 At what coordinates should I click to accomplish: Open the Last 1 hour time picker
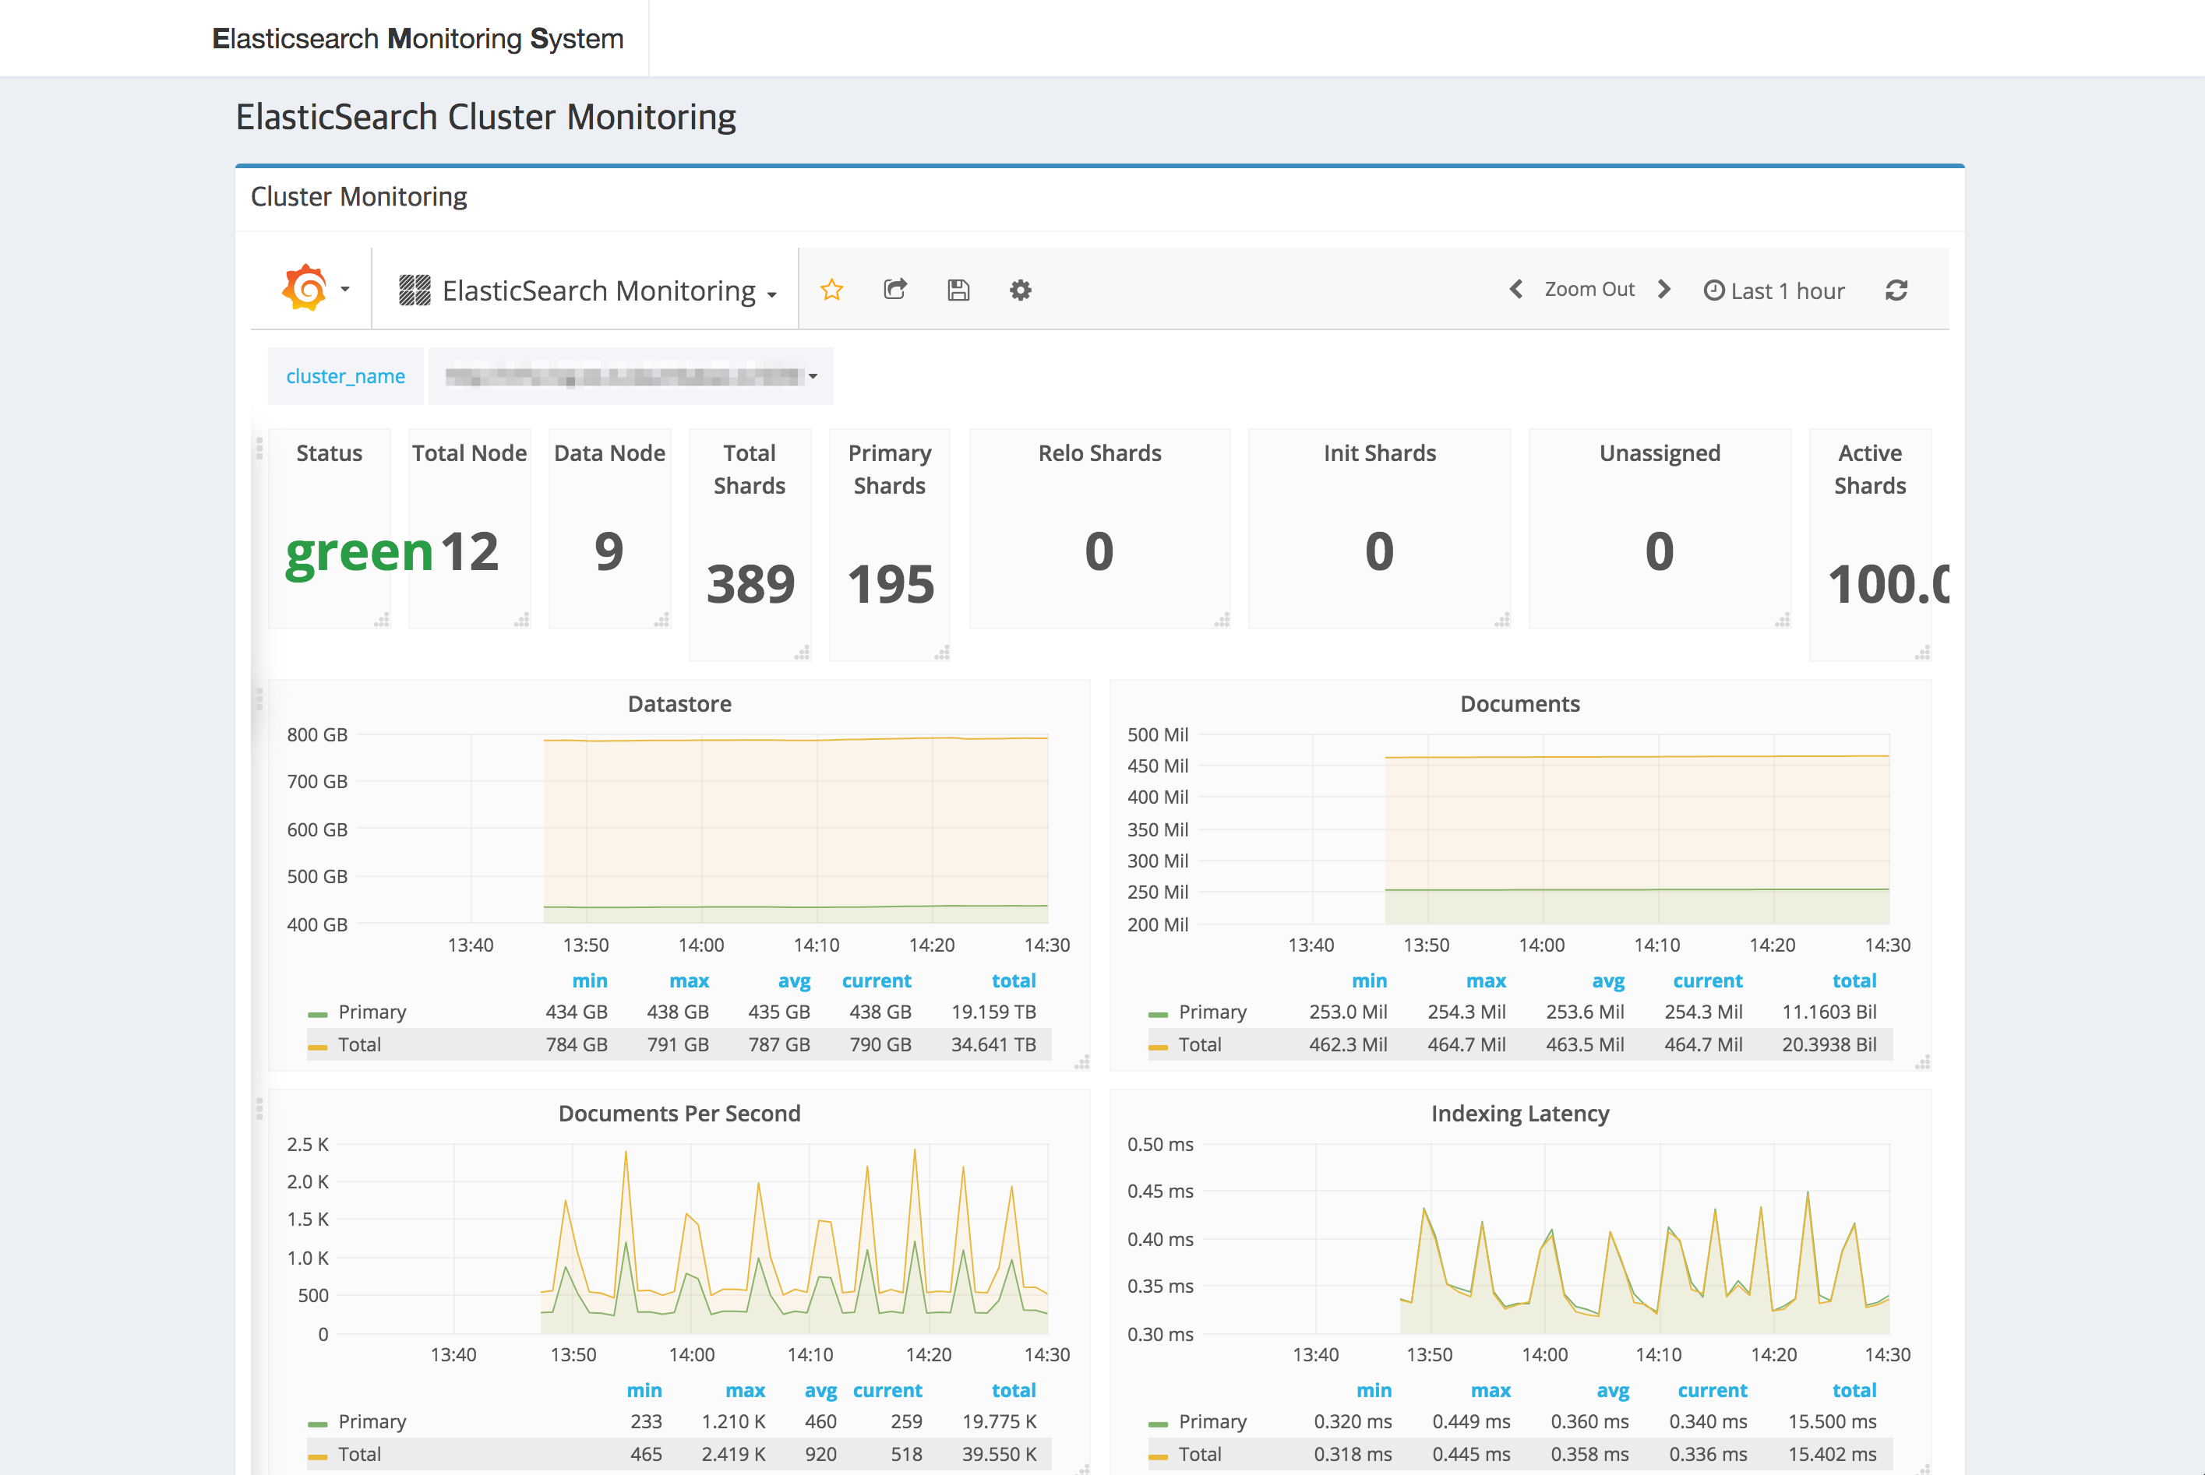(1775, 290)
